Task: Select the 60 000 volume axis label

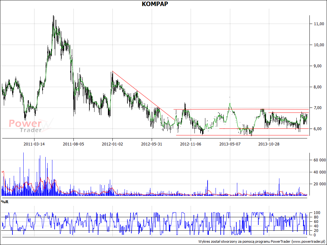Action: 320,160
